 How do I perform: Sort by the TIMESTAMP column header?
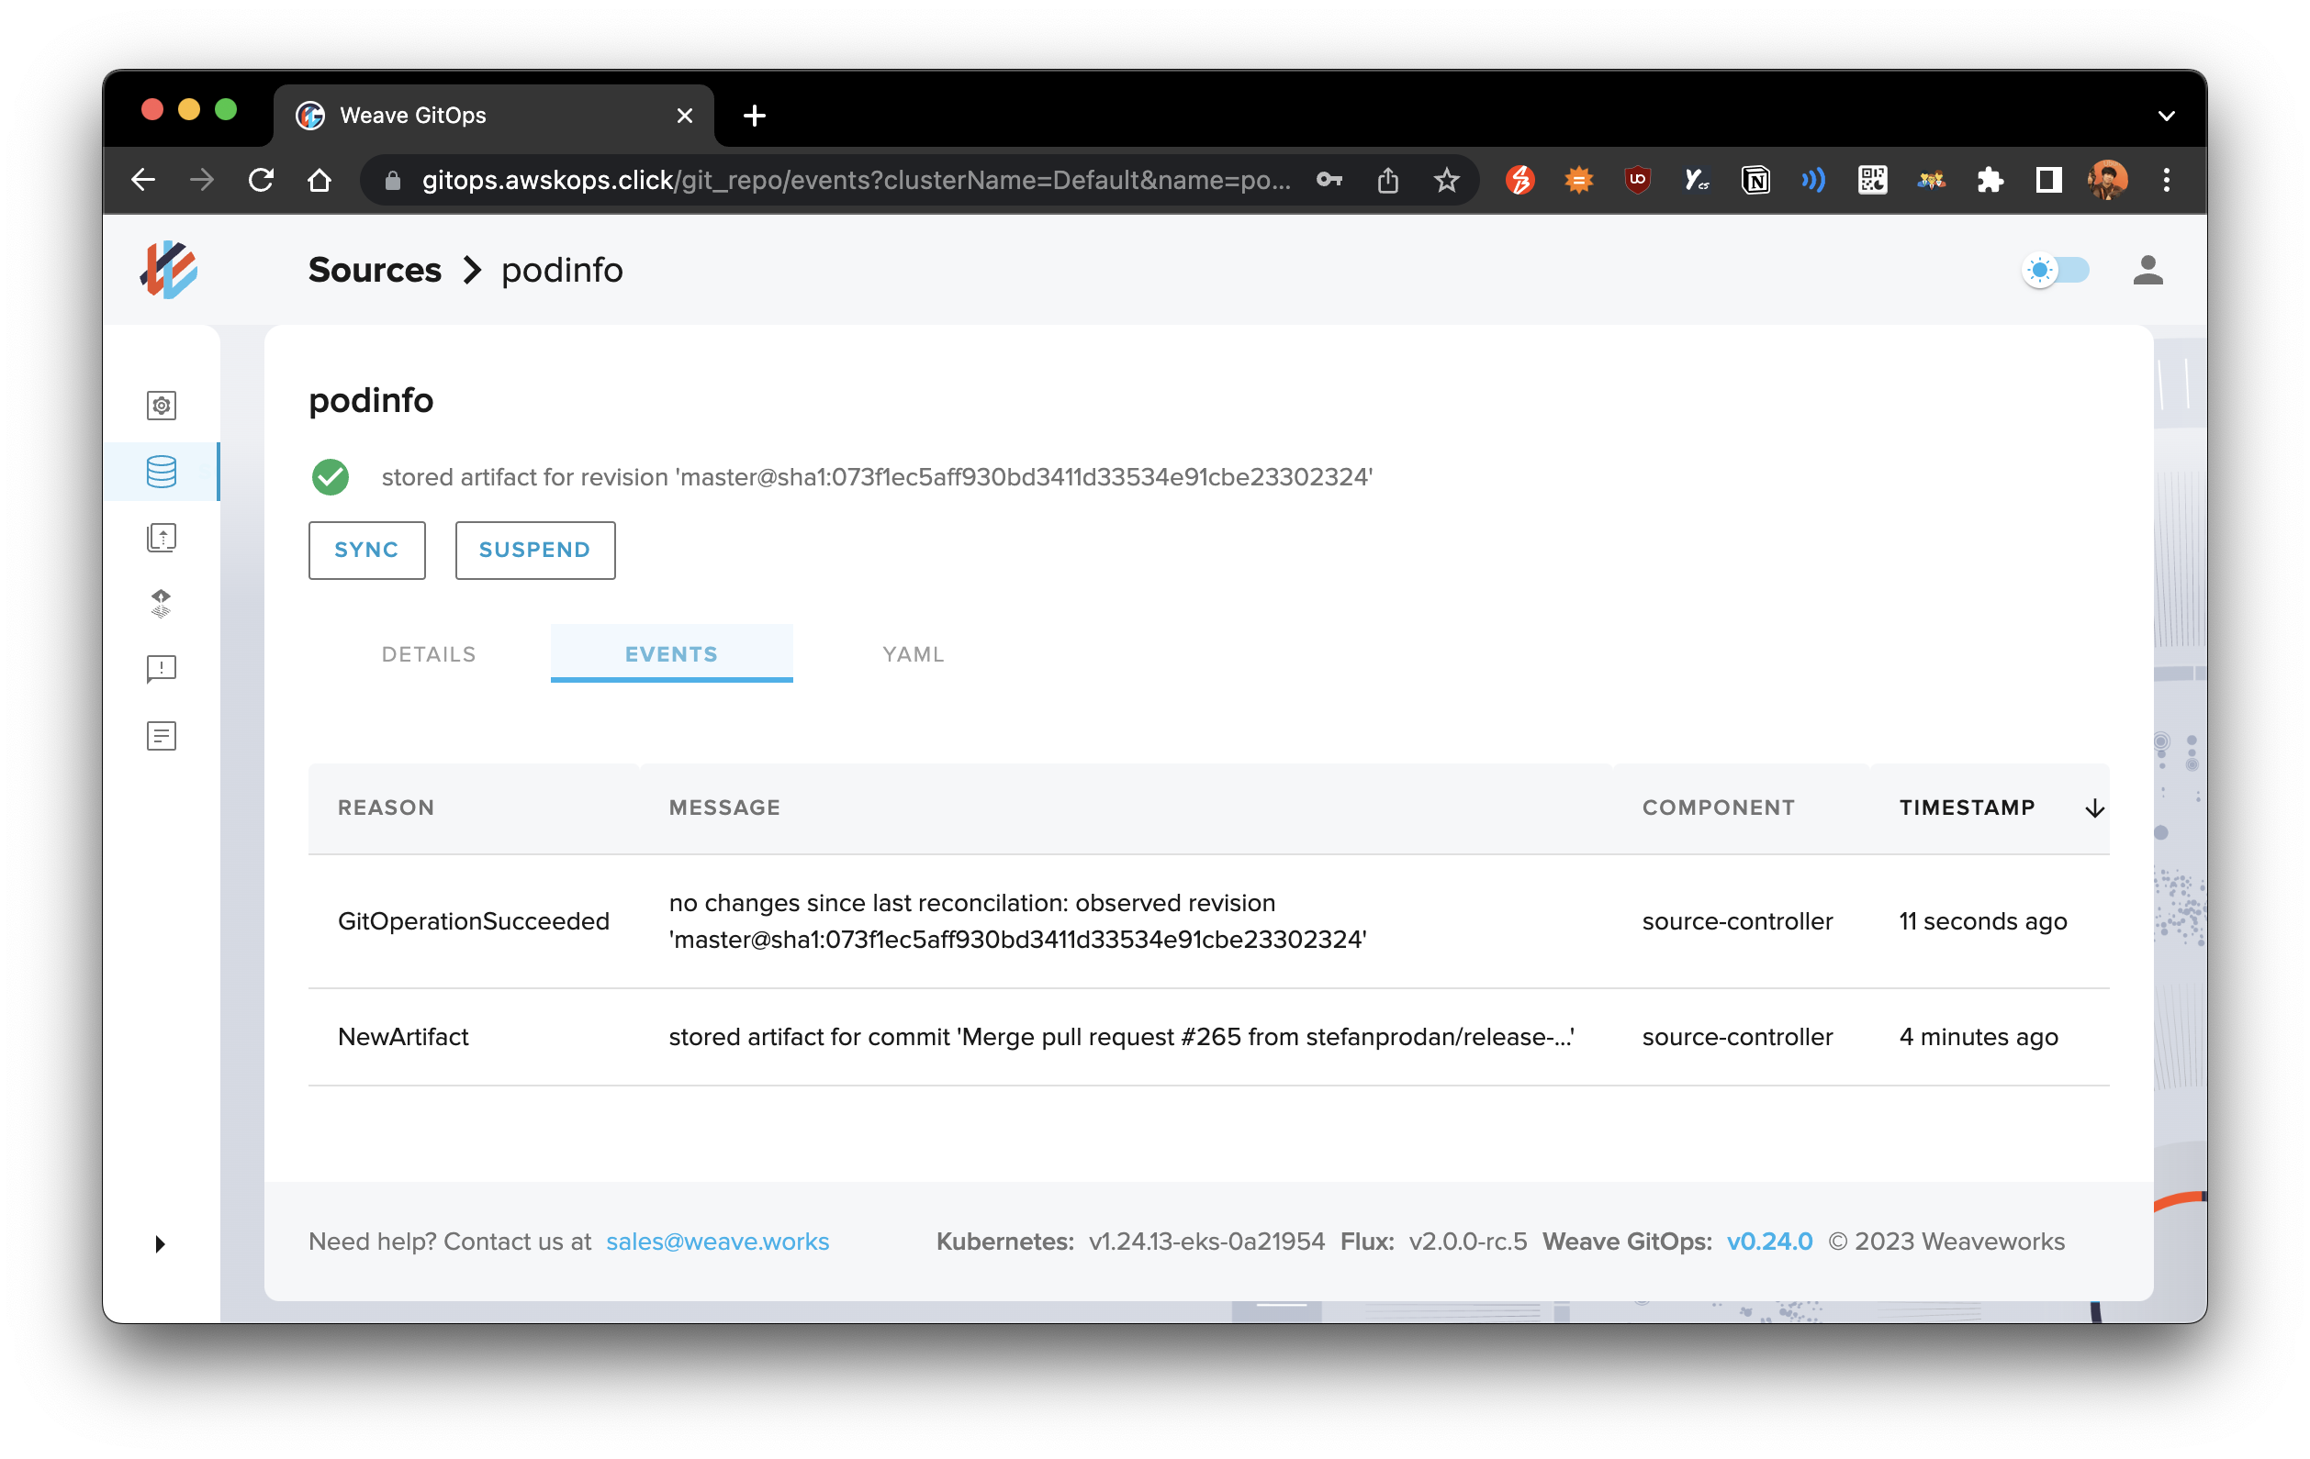click(1967, 807)
